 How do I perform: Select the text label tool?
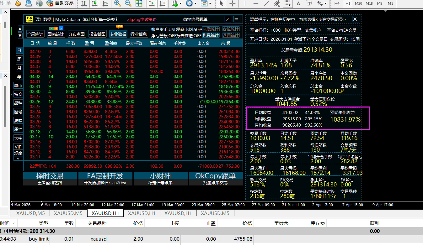coord(309,3)
